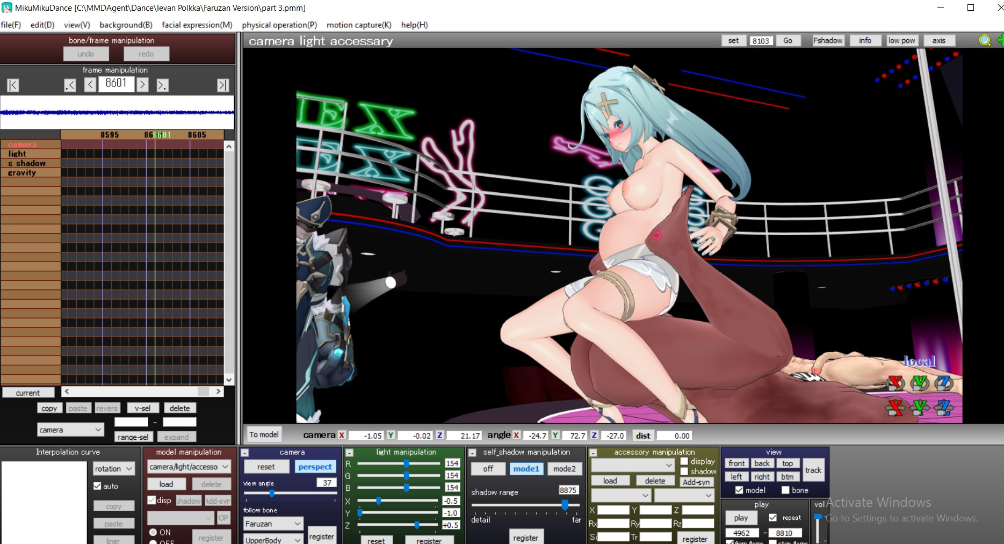Screen dimensions: 1004x544
Task: Open the accessory list dropdown above load
Action: 632,465
